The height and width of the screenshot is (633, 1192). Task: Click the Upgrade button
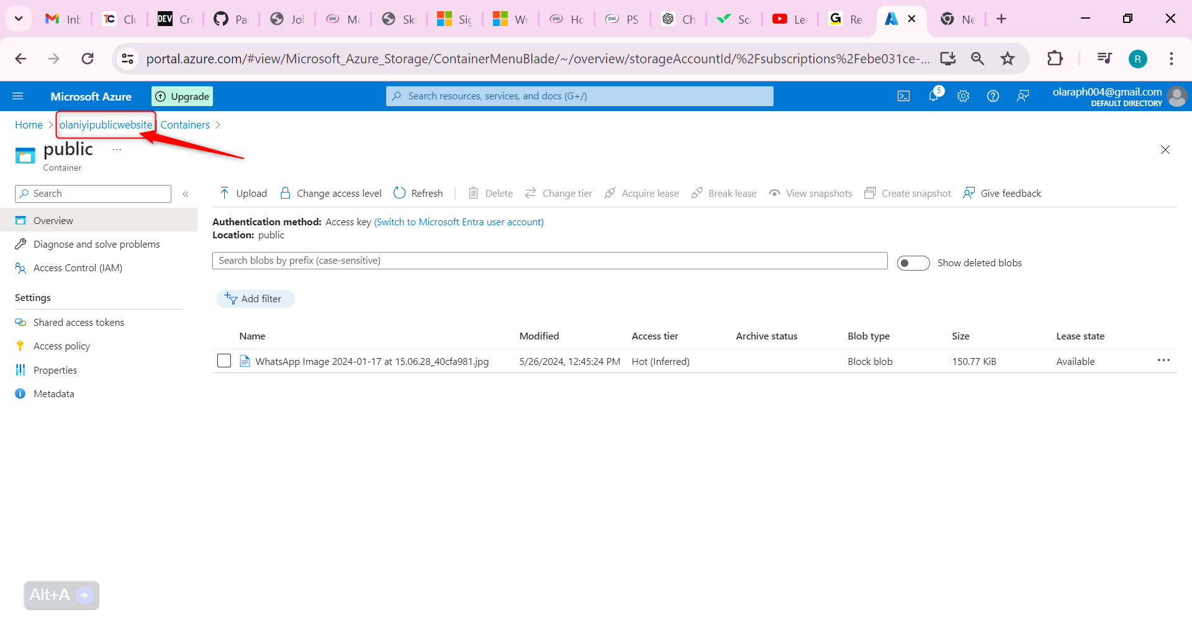182,96
